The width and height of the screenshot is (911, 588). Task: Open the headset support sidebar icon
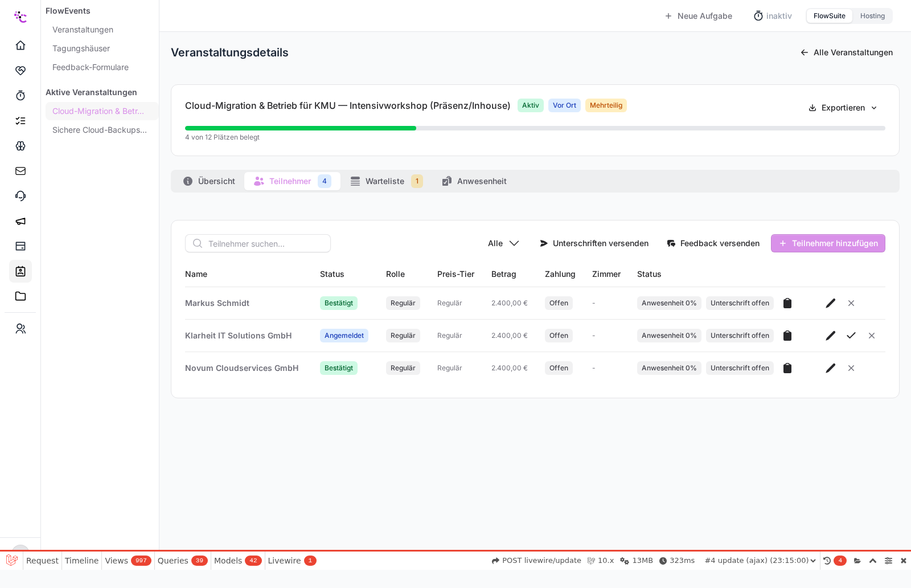(x=20, y=196)
